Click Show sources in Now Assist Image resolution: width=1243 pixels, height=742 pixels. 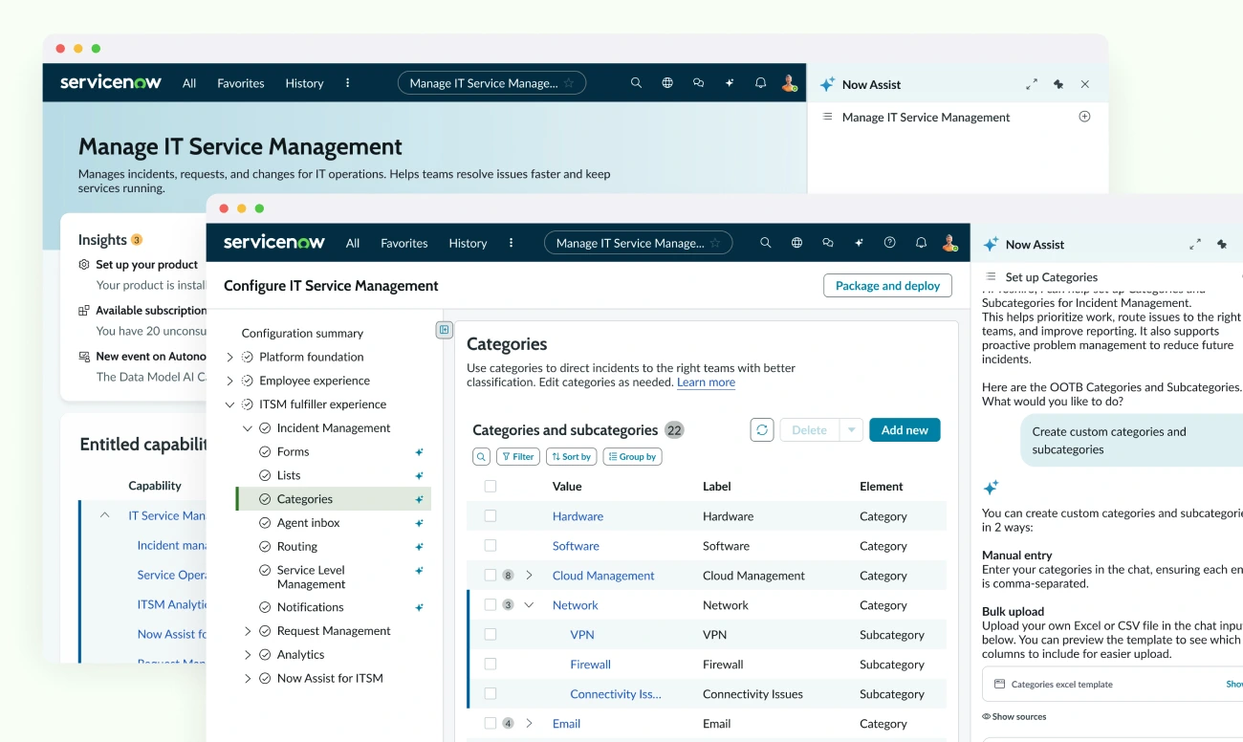point(1014,716)
